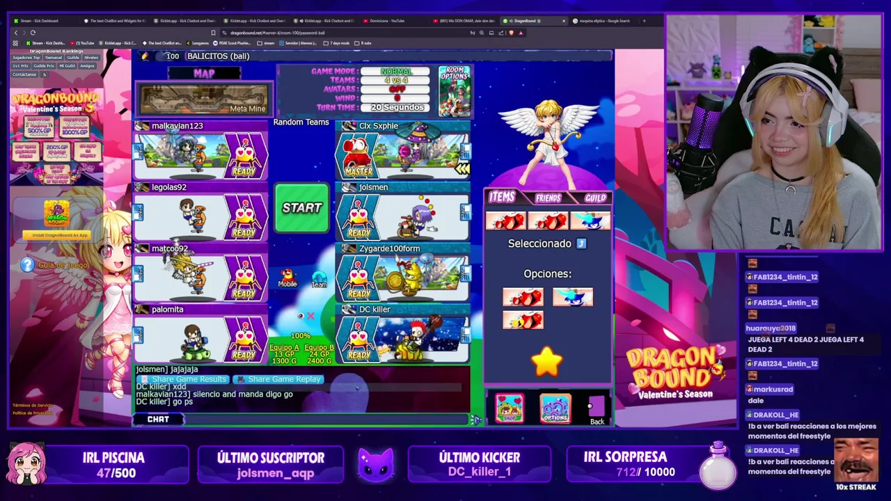Viewport: 891px width, 501px height.
Task: Open Jugadores Top rankings button
Action: click(26, 58)
